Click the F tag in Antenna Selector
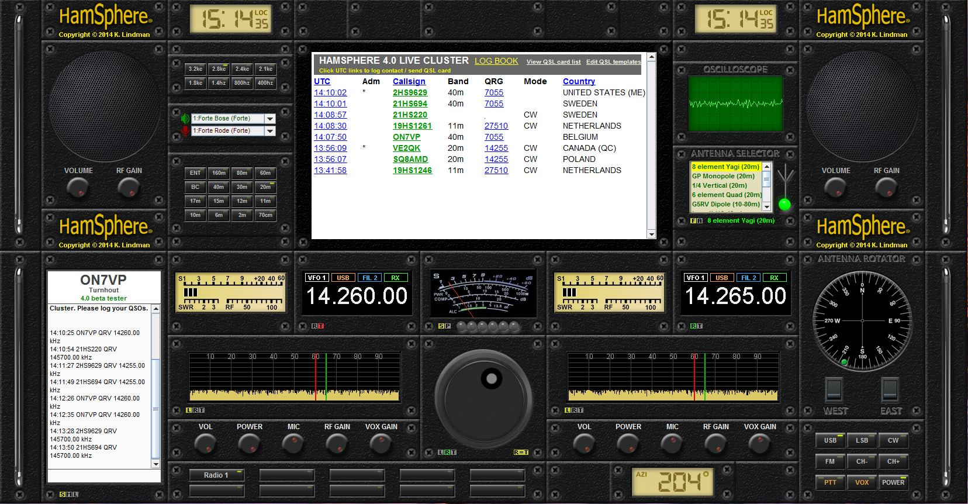 (693, 221)
